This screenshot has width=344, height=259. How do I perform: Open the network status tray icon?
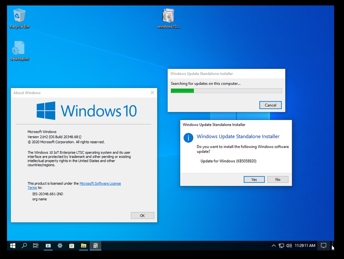281,246
